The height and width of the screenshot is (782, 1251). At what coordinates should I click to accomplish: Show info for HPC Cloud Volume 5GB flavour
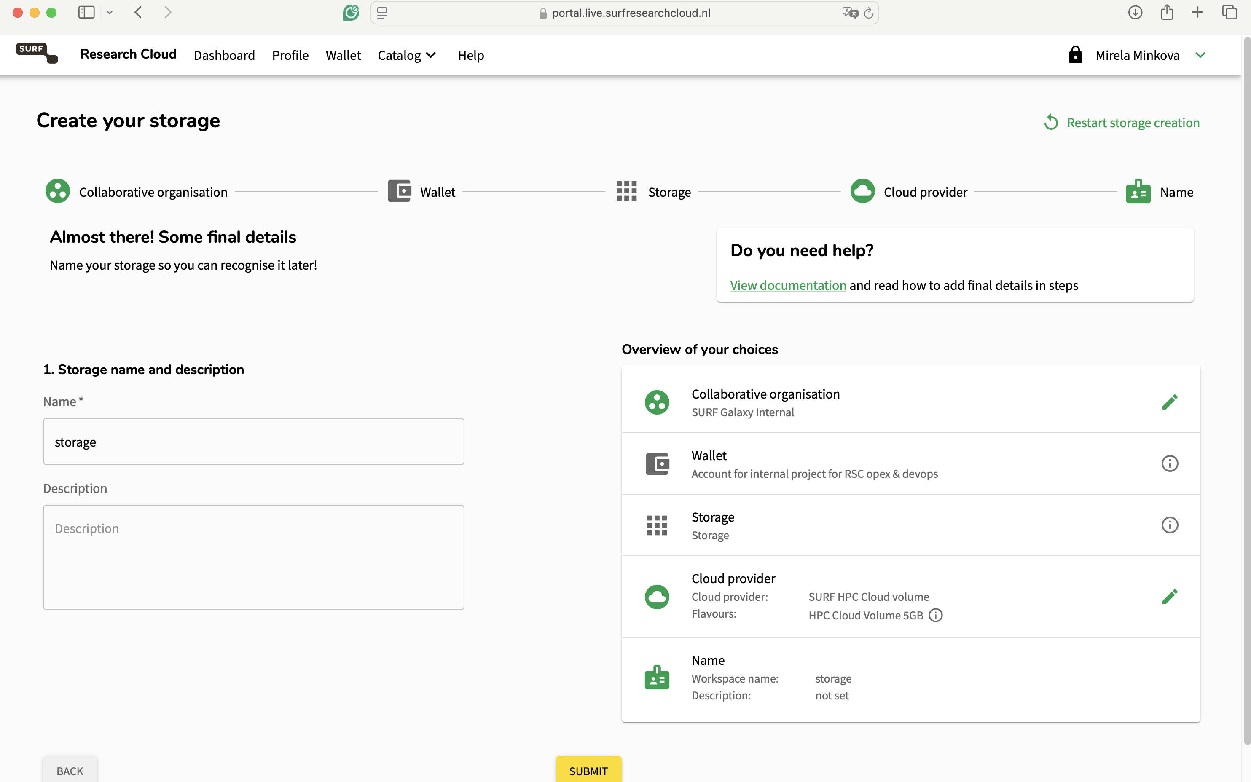point(935,615)
